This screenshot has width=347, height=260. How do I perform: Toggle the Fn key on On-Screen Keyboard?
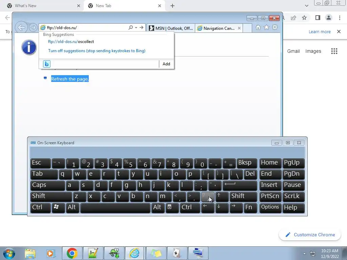251,208
